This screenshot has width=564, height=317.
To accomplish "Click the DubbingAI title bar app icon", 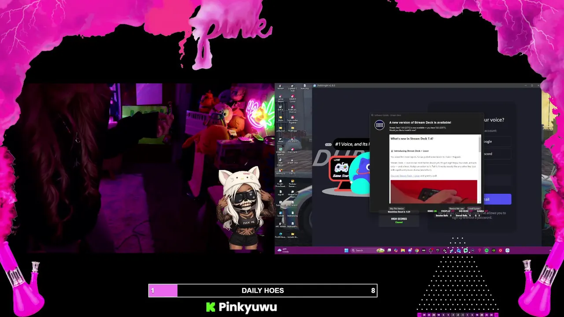I will click(x=315, y=85).
